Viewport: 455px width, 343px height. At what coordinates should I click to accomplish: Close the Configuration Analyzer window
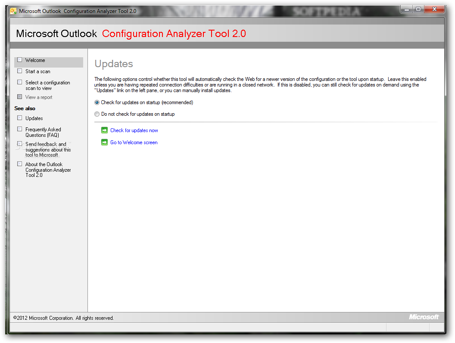point(434,9)
